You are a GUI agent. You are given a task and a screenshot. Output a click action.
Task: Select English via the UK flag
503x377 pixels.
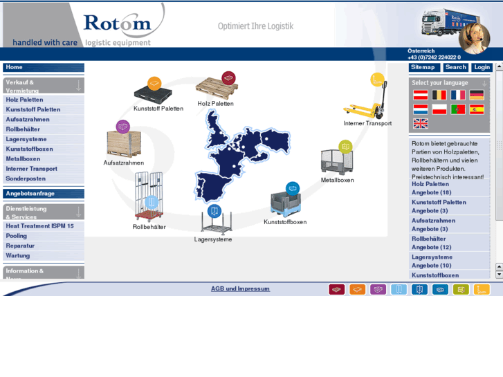(x=420, y=124)
